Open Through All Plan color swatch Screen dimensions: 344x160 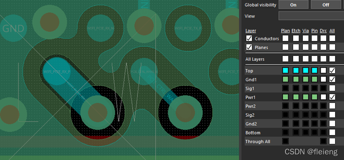pos(285,141)
